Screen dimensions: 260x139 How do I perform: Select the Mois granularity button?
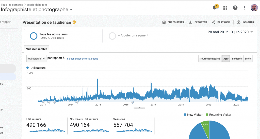pyautogui.click(x=248, y=59)
